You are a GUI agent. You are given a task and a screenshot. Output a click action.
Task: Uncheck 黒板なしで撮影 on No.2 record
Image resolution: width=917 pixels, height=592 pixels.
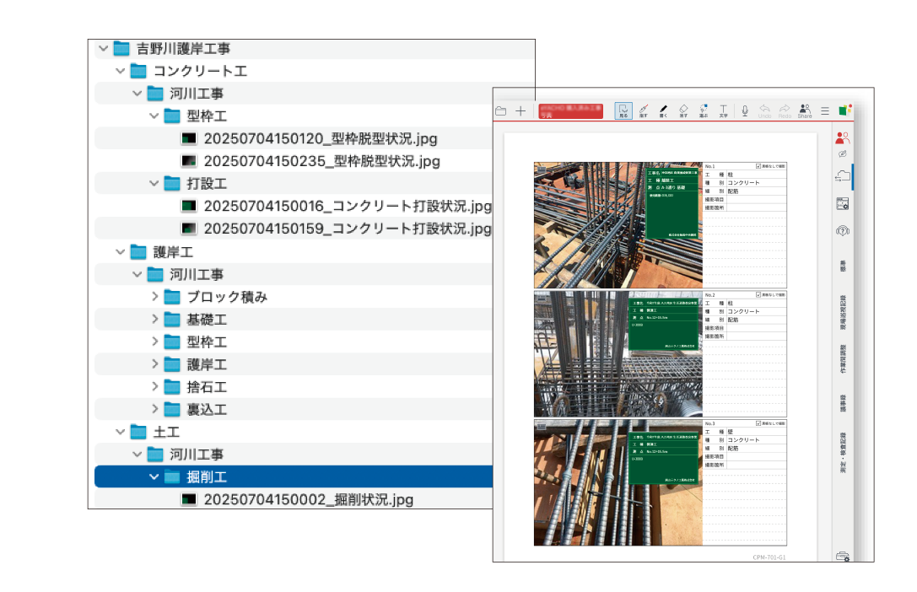point(758,295)
